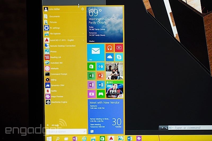Open Remote Desktop Connection
Image resolution: width=212 pixels, height=141 pixels.
point(60,46)
